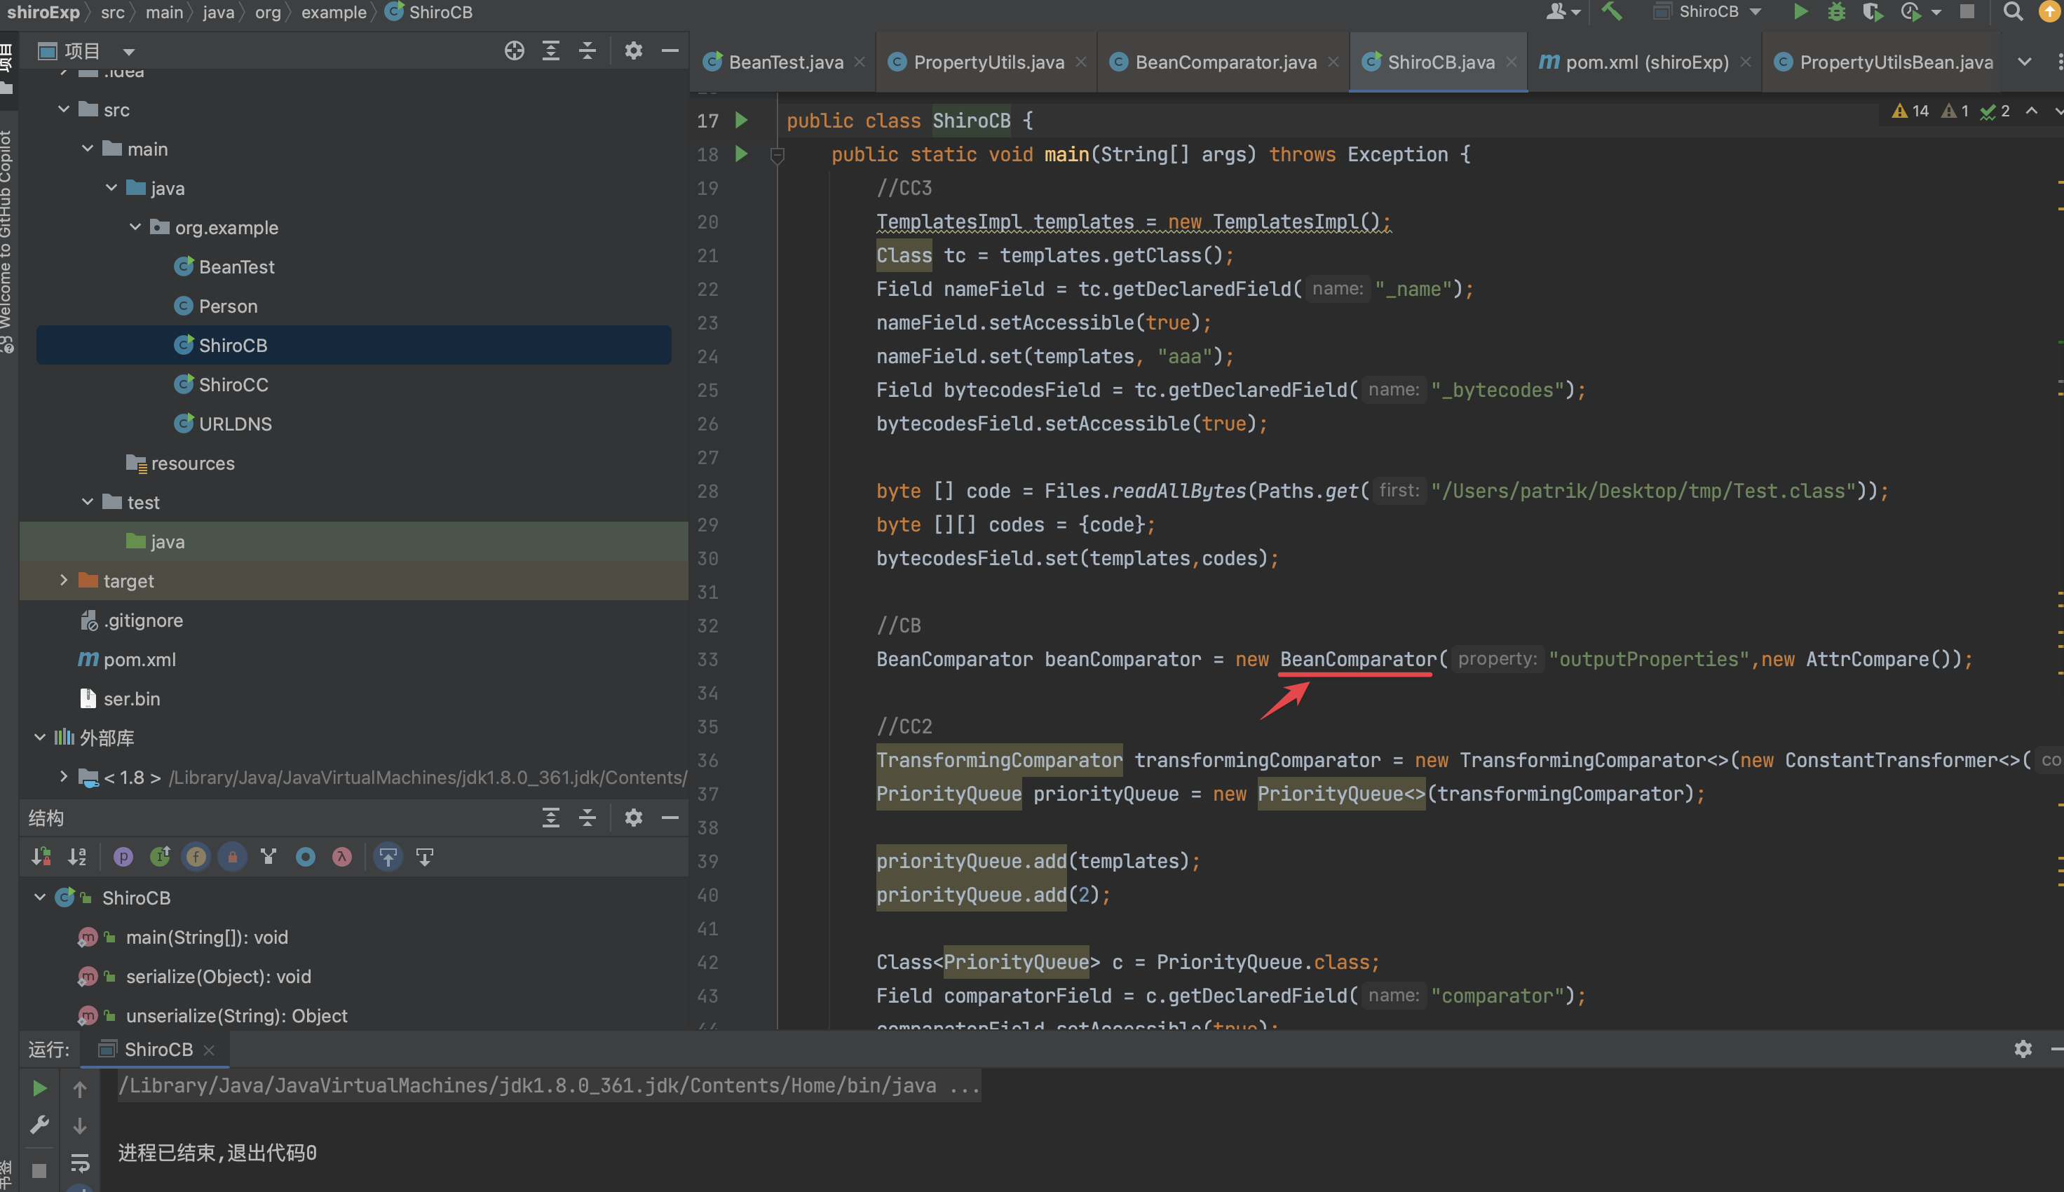Click the 14 warnings indicator
This screenshot has width=2064, height=1192.
coord(1910,111)
